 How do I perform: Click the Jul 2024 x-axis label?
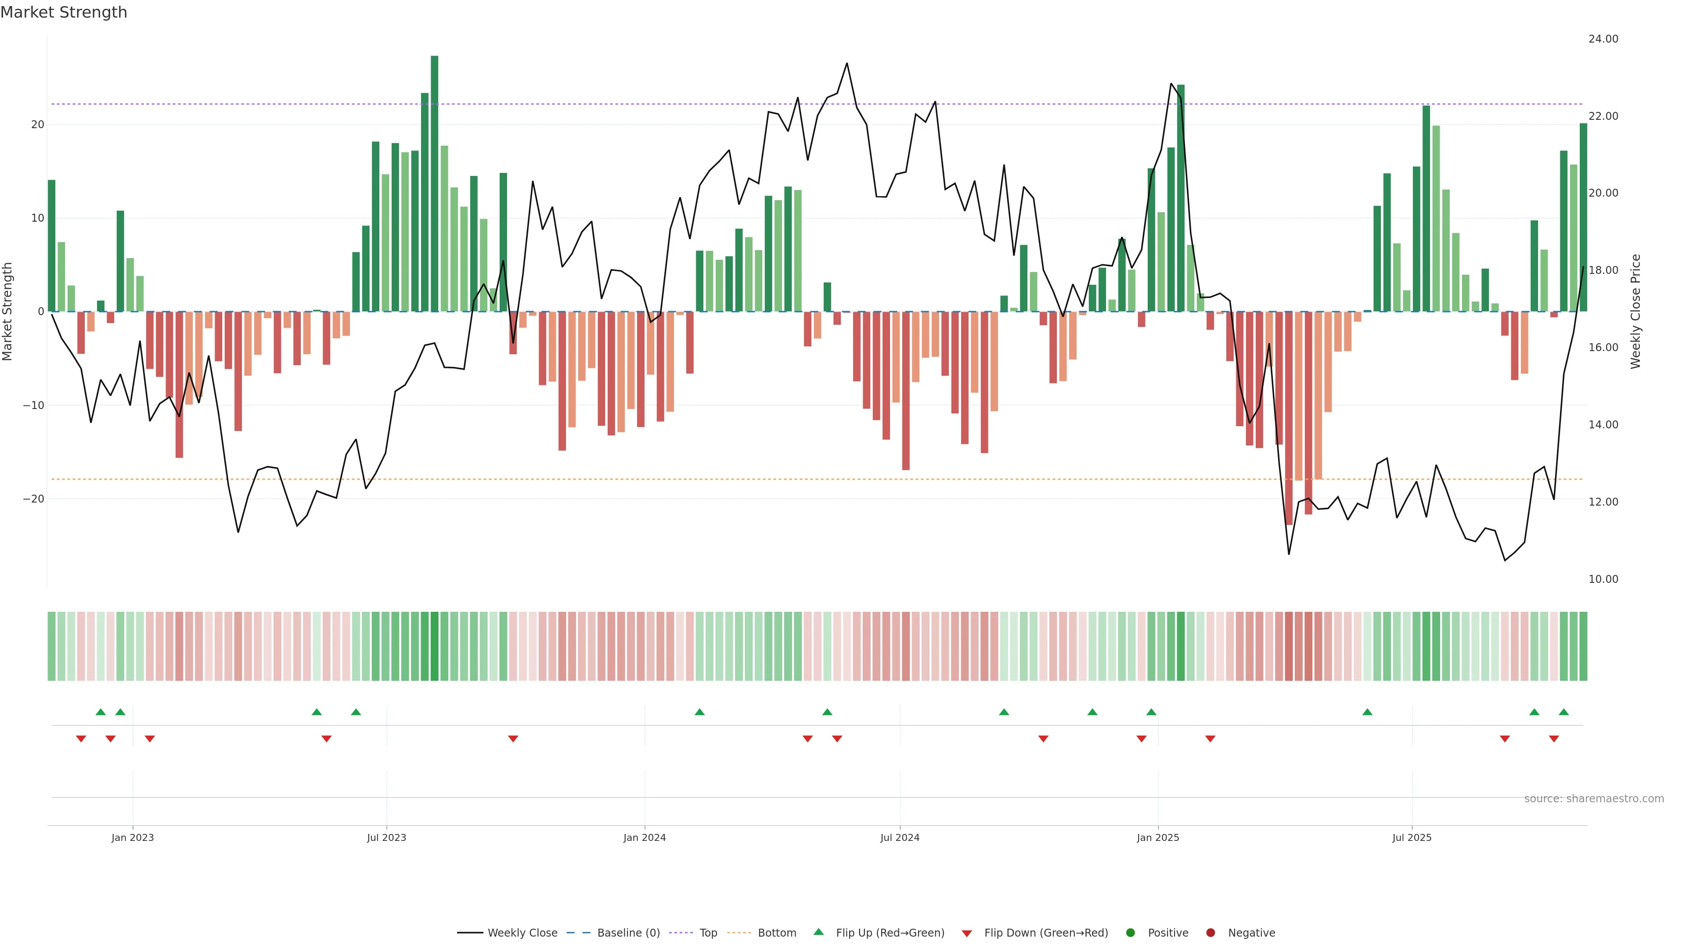(x=899, y=837)
